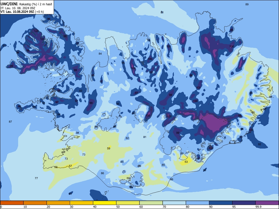
Task: Click the 'IT: Lau. 10. 08. 2024 09Z' line
Action: click(18, 8)
